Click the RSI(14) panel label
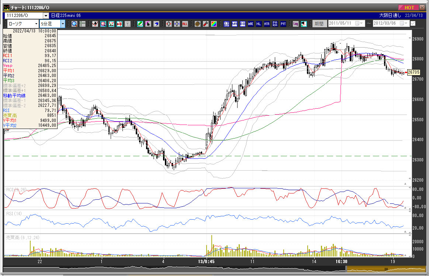Image resolution: width=429 pixels, height=276 pixels. 14,213
